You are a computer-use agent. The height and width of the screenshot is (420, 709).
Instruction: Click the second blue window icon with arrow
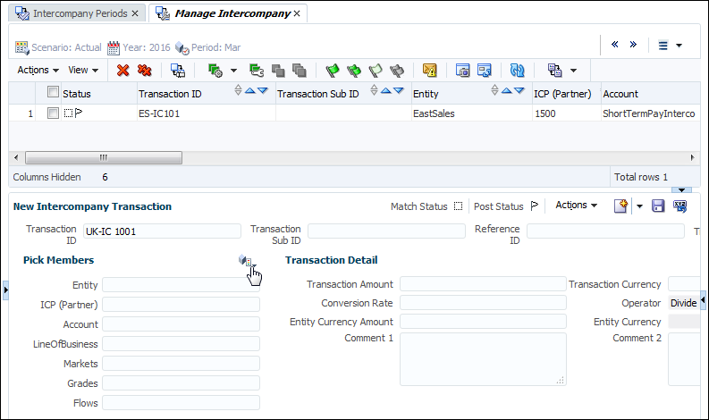485,70
